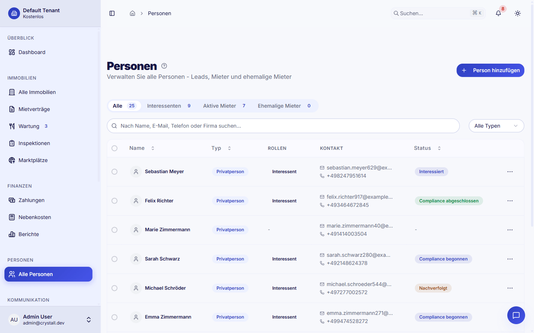Image resolution: width=534 pixels, height=333 pixels.
Task: Switch to the Aktive Mieter tab
Action: pyautogui.click(x=224, y=106)
